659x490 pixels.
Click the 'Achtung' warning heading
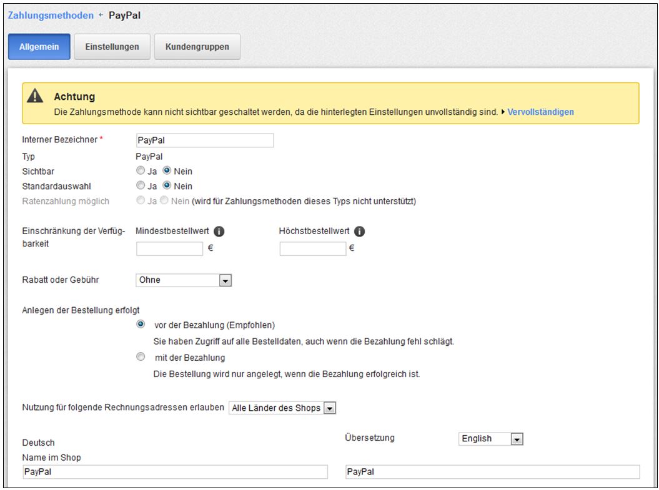click(x=74, y=97)
